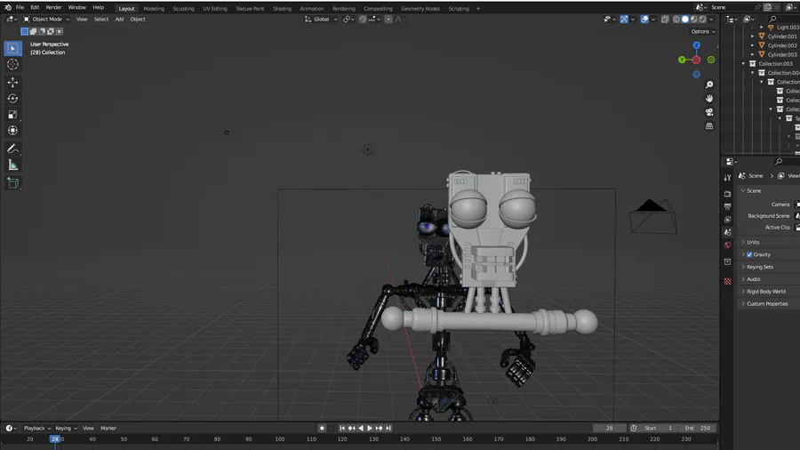Expand the Keying Sets panel
Image resolution: width=800 pixels, height=450 pixels.
click(x=760, y=267)
